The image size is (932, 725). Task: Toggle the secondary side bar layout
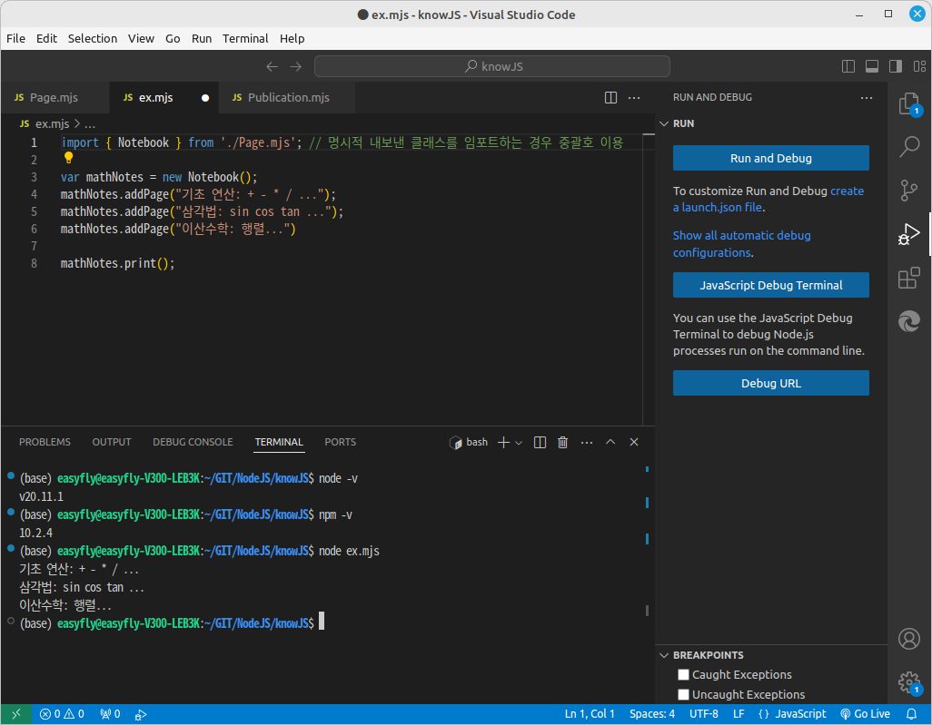click(x=896, y=66)
